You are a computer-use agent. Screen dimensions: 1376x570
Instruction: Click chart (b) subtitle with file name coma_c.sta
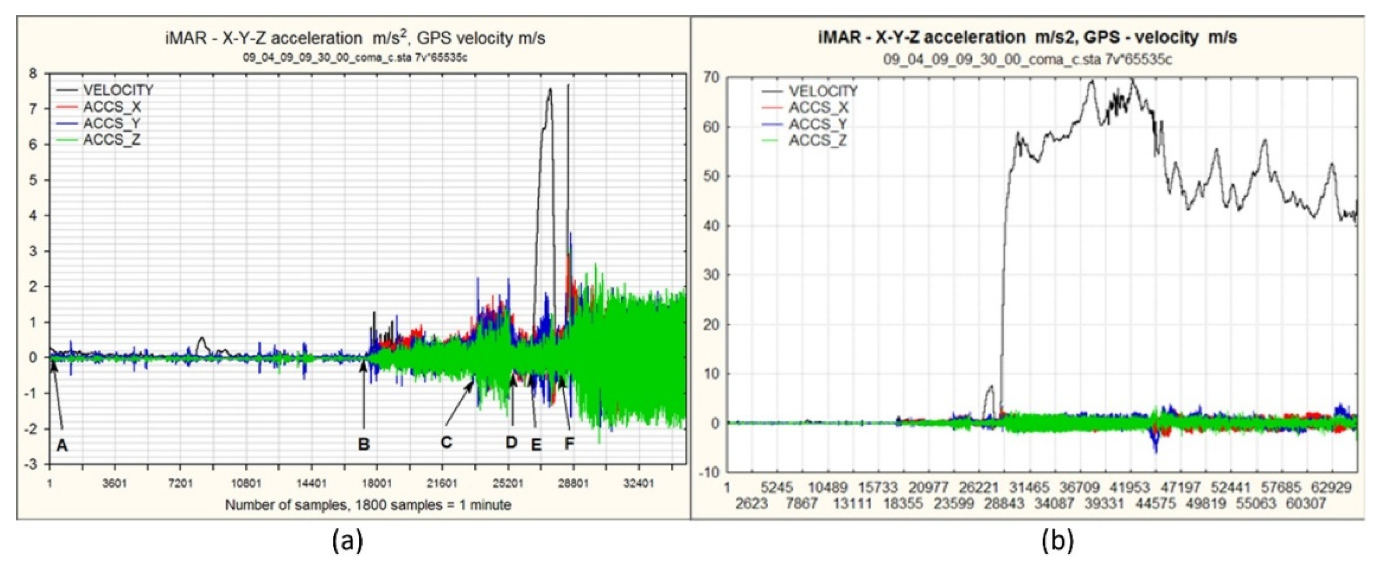(x=1028, y=59)
